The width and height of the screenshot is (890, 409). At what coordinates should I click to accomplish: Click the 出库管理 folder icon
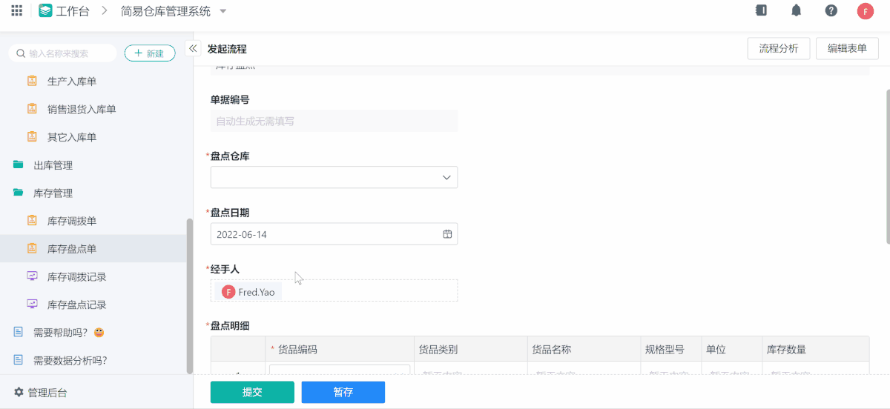coord(18,164)
